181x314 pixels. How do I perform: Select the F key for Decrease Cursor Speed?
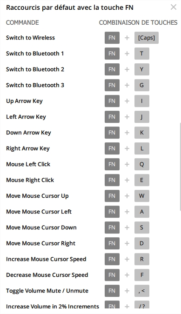pyautogui.click(x=142, y=275)
